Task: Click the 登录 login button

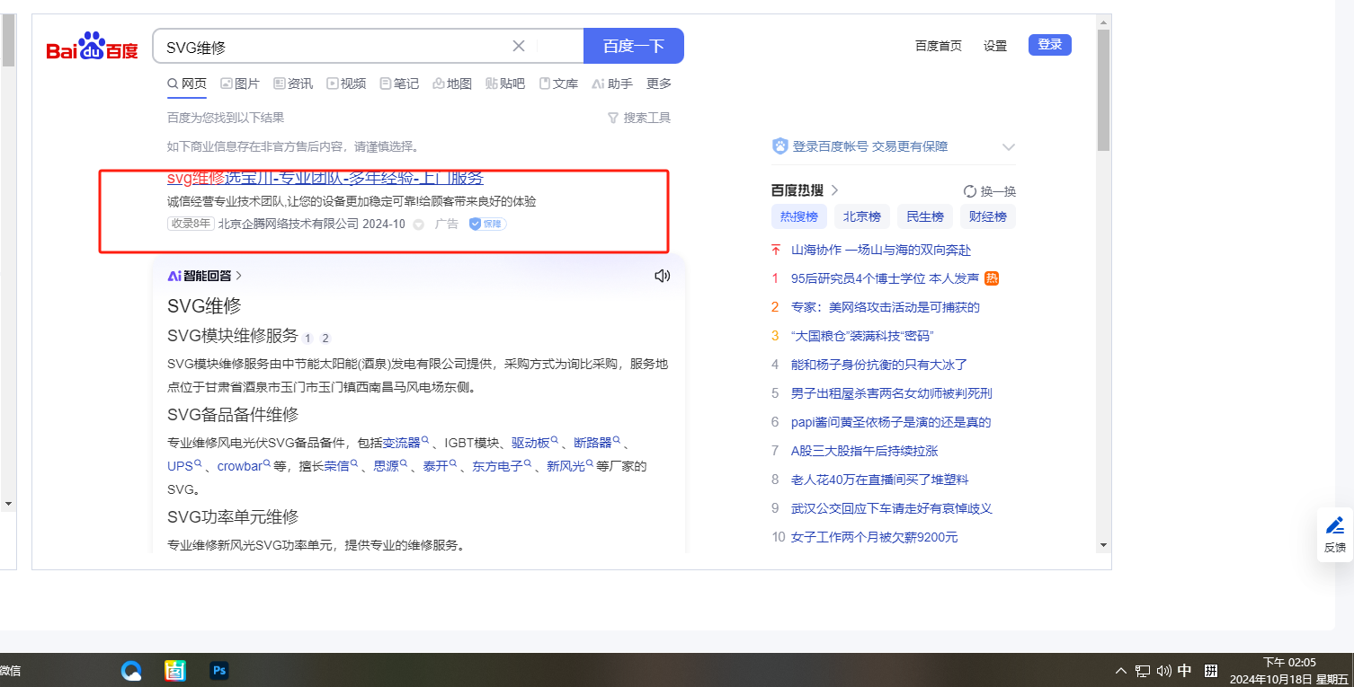Action: click(1049, 45)
